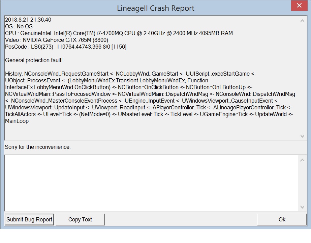311x243 pixels.
Task: Click the Video NVIDIA GeForce GTX 765M line
Action: pos(57,40)
